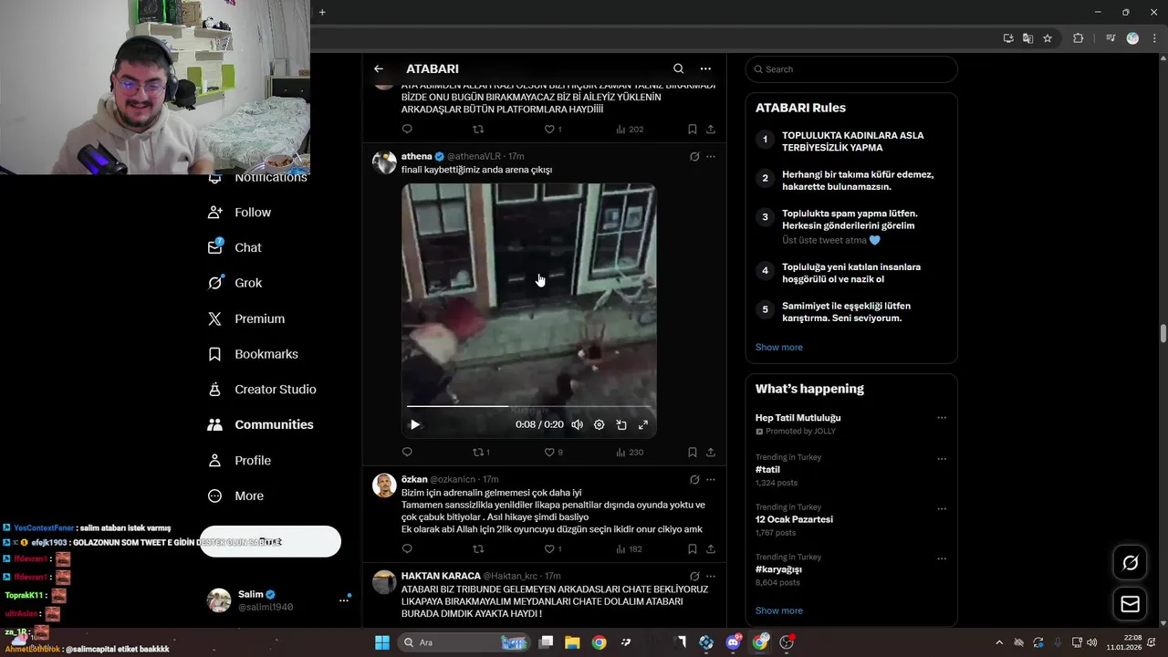
Task: Toggle picture-in-picture on the video player
Action: 621,424
